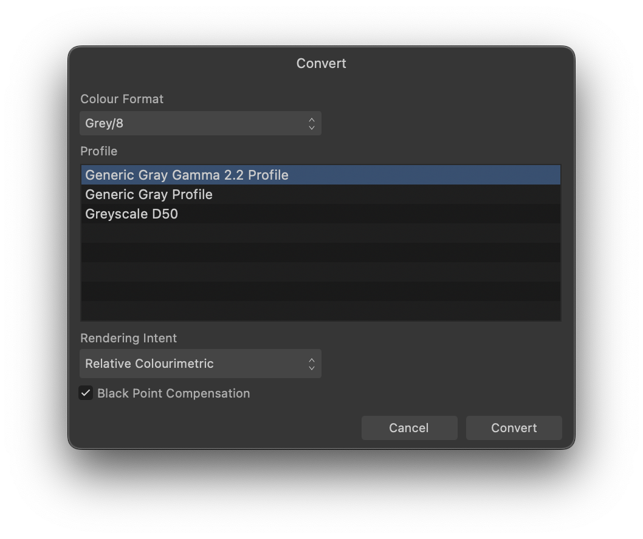The image size is (643, 539).
Task: Click the checkmark icon beside Black Point Compensation
Action: 86,393
